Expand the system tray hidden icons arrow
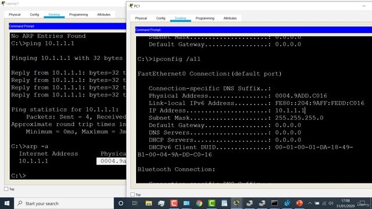 pyautogui.click(x=310, y=203)
